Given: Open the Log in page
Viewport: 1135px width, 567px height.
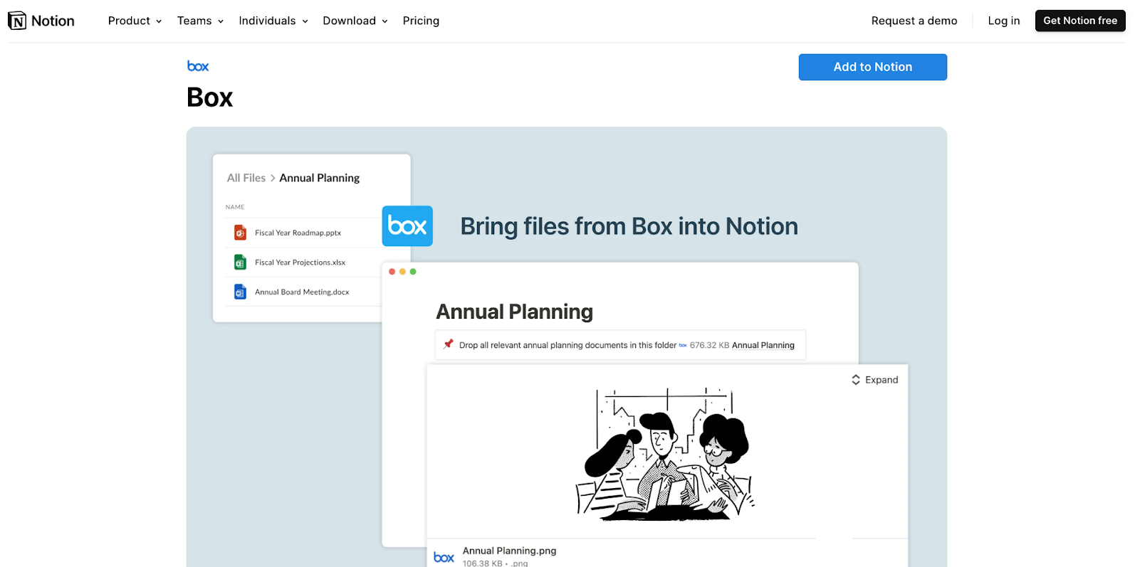Looking at the screenshot, I should pos(1003,21).
